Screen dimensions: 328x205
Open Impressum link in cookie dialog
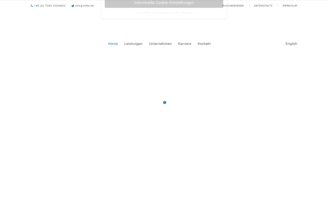(187, 13)
